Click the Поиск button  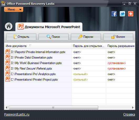tap(54, 37)
